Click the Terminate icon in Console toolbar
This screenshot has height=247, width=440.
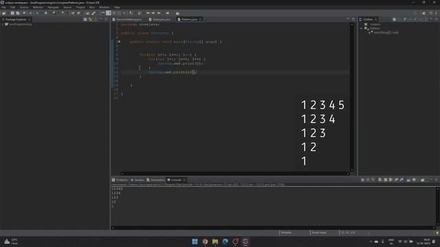pos(362,180)
